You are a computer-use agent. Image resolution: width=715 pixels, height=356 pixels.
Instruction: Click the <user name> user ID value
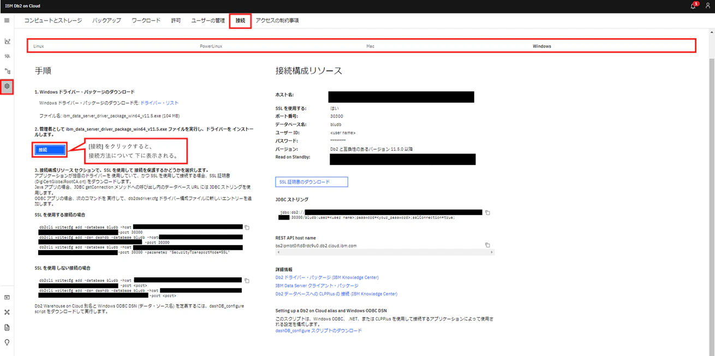343,133
